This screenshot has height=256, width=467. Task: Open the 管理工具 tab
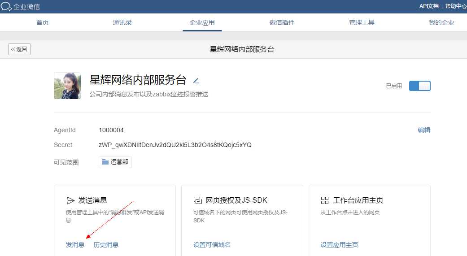tap(362, 22)
